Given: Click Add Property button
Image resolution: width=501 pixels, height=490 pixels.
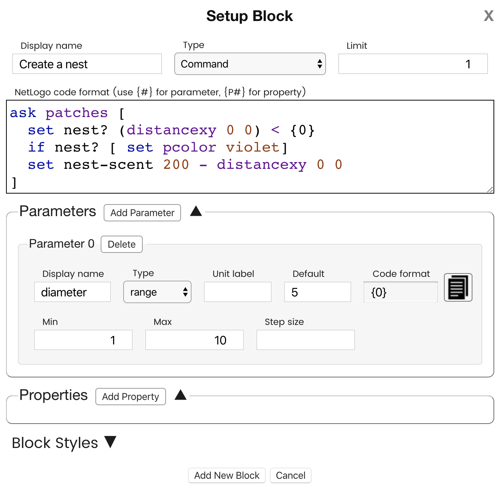Looking at the screenshot, I should tap(131, 397).
